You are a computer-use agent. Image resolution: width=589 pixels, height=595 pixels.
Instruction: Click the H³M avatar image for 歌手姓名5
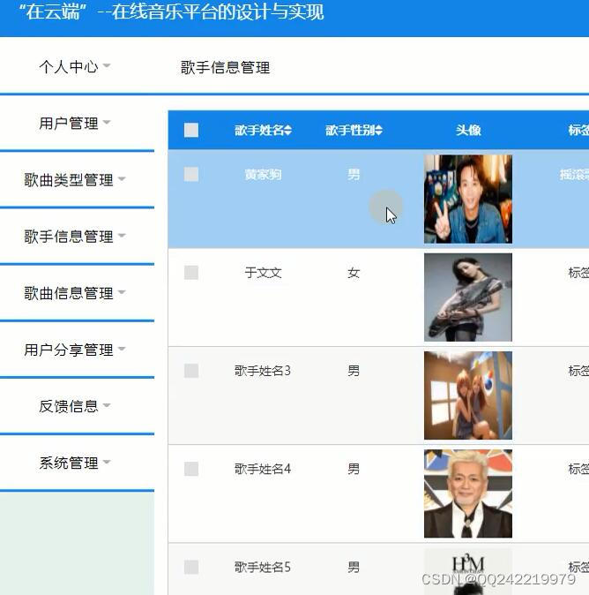click(468, 571)
